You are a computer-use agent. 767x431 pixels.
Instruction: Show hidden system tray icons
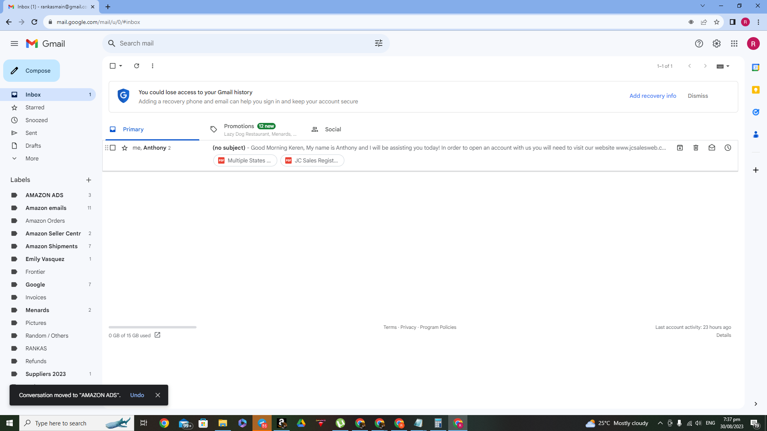[660, 423]
